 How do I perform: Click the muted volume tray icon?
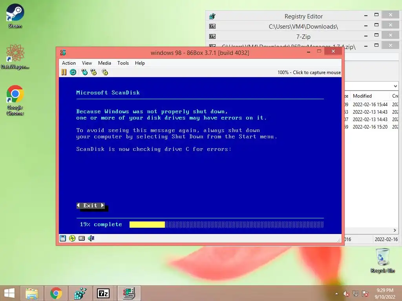pyautogui.click(x=346, y=294)
